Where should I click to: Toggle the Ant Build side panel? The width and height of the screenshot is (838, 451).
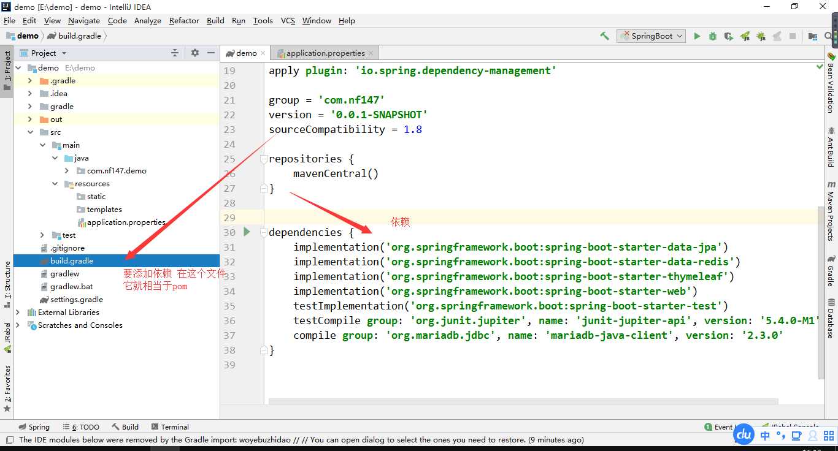831,146
